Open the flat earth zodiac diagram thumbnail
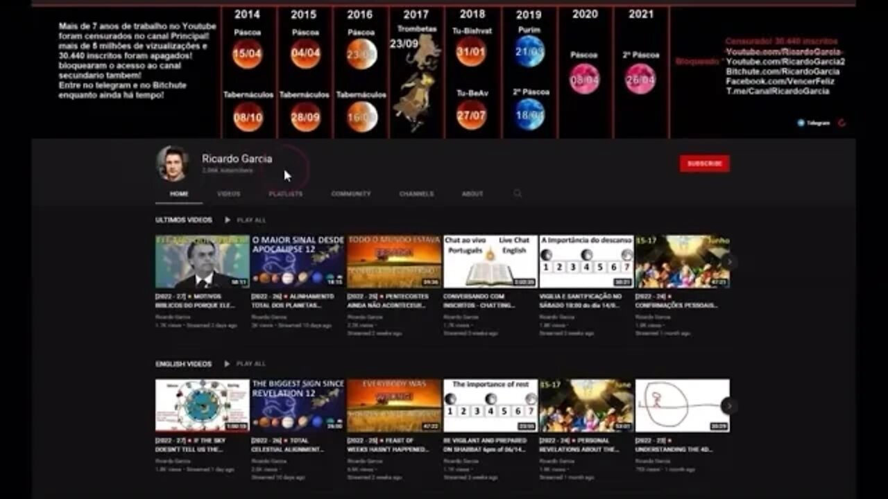This screenshot has width=888, height=499. click(202, 405)
